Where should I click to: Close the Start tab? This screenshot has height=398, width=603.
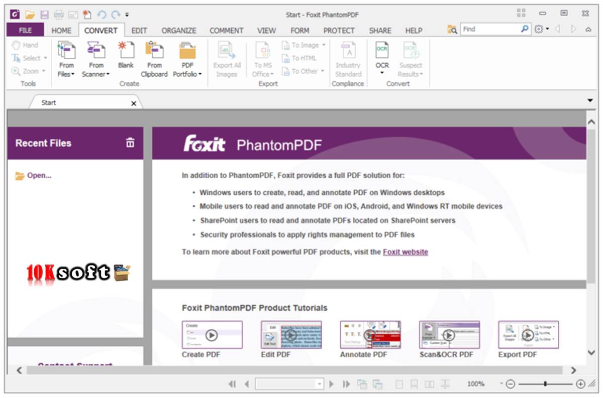click(x=134, y=103)
